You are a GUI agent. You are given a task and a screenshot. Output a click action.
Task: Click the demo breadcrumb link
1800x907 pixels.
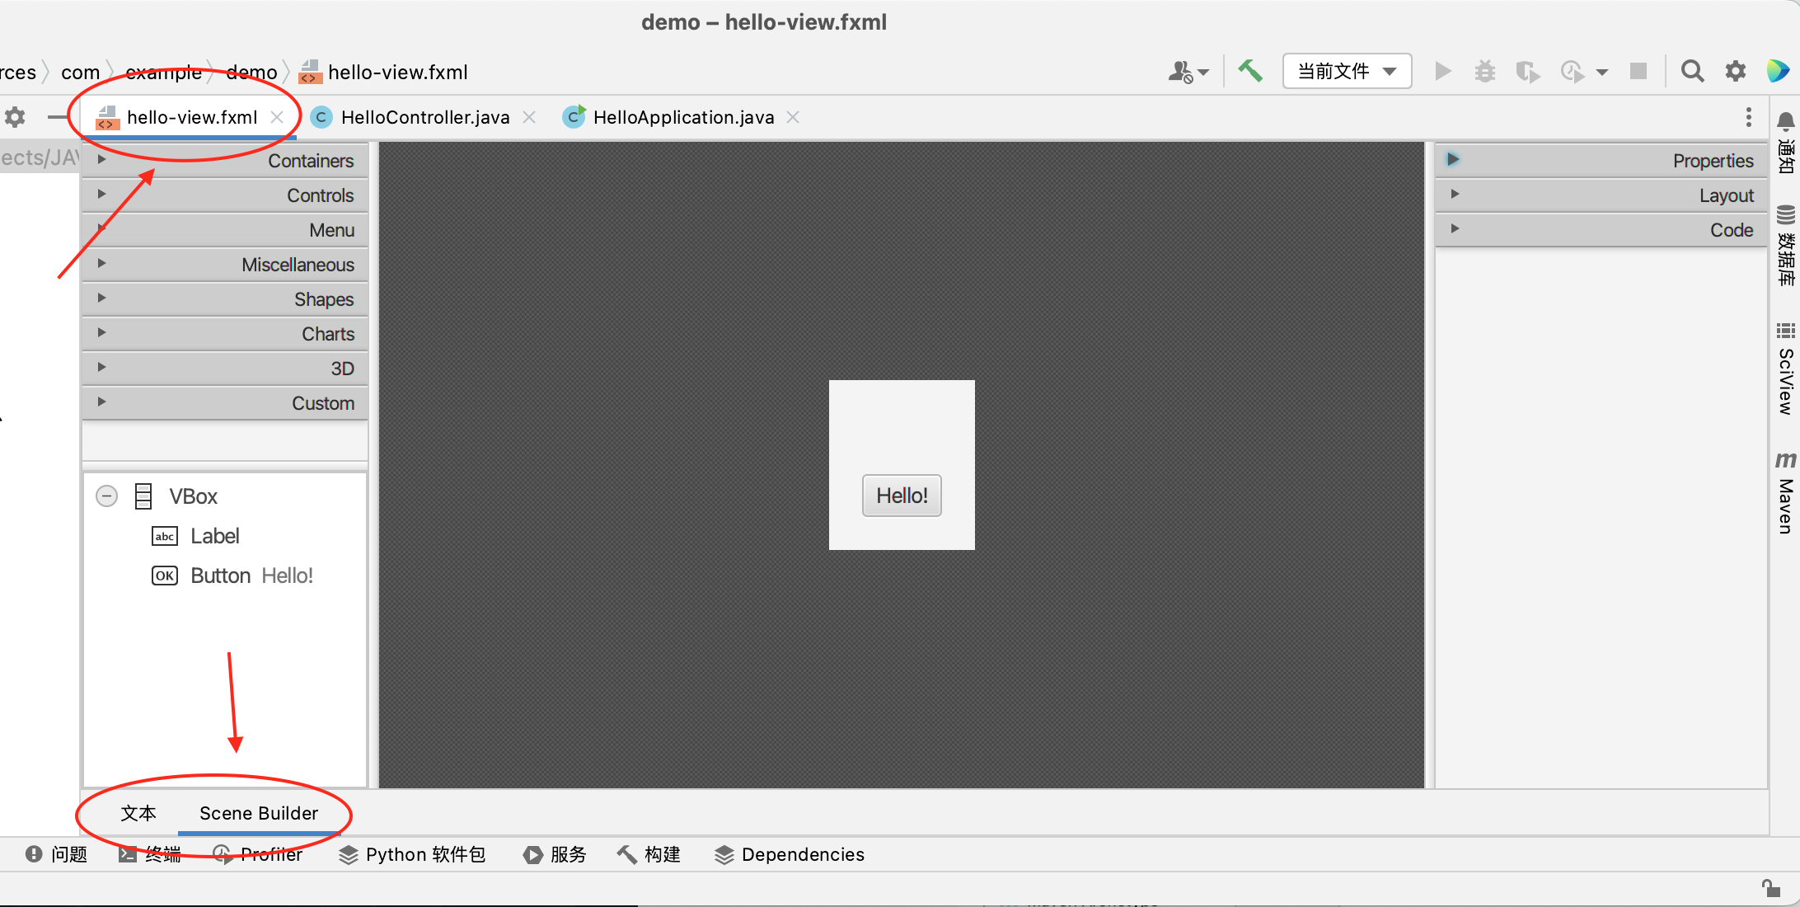(251, 72)
